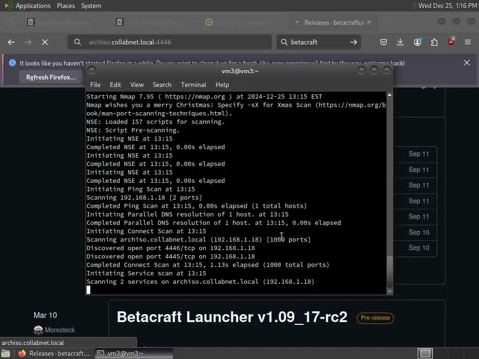Click the tab with the green circular icon
This screenshot has height=359, width=479.
pos(209,22)
